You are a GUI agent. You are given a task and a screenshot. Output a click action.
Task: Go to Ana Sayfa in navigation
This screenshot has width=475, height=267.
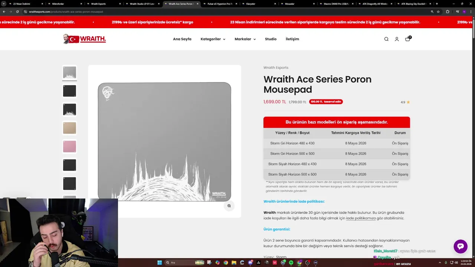tap(182, 39)
